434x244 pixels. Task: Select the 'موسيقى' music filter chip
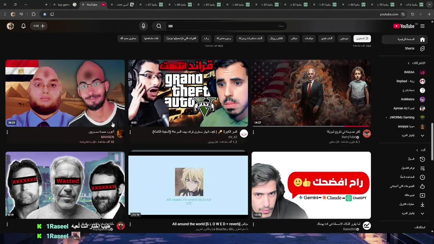point(344,39)
